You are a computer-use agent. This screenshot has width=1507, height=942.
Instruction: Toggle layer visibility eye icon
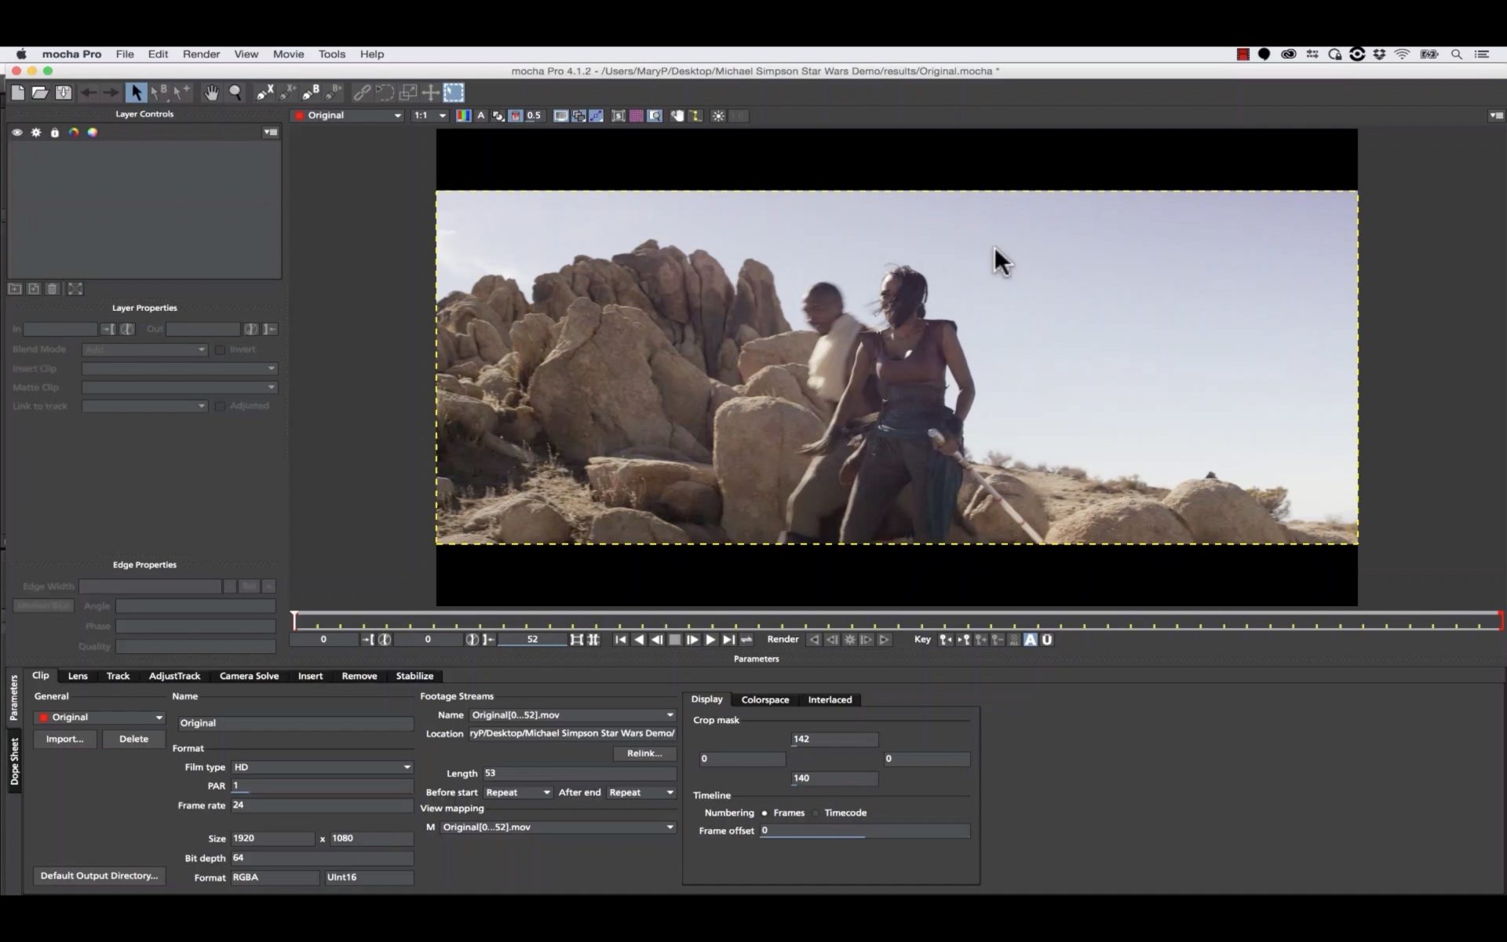tap(17, 133)
